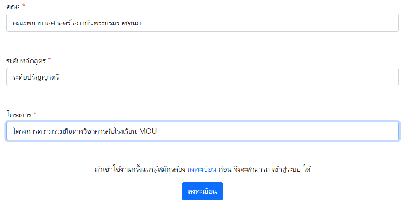The height and width of the screenshot is (208, 409).
Task: Click the words เข้าสู่ระบบ in the notice
Action: point(286,169)
